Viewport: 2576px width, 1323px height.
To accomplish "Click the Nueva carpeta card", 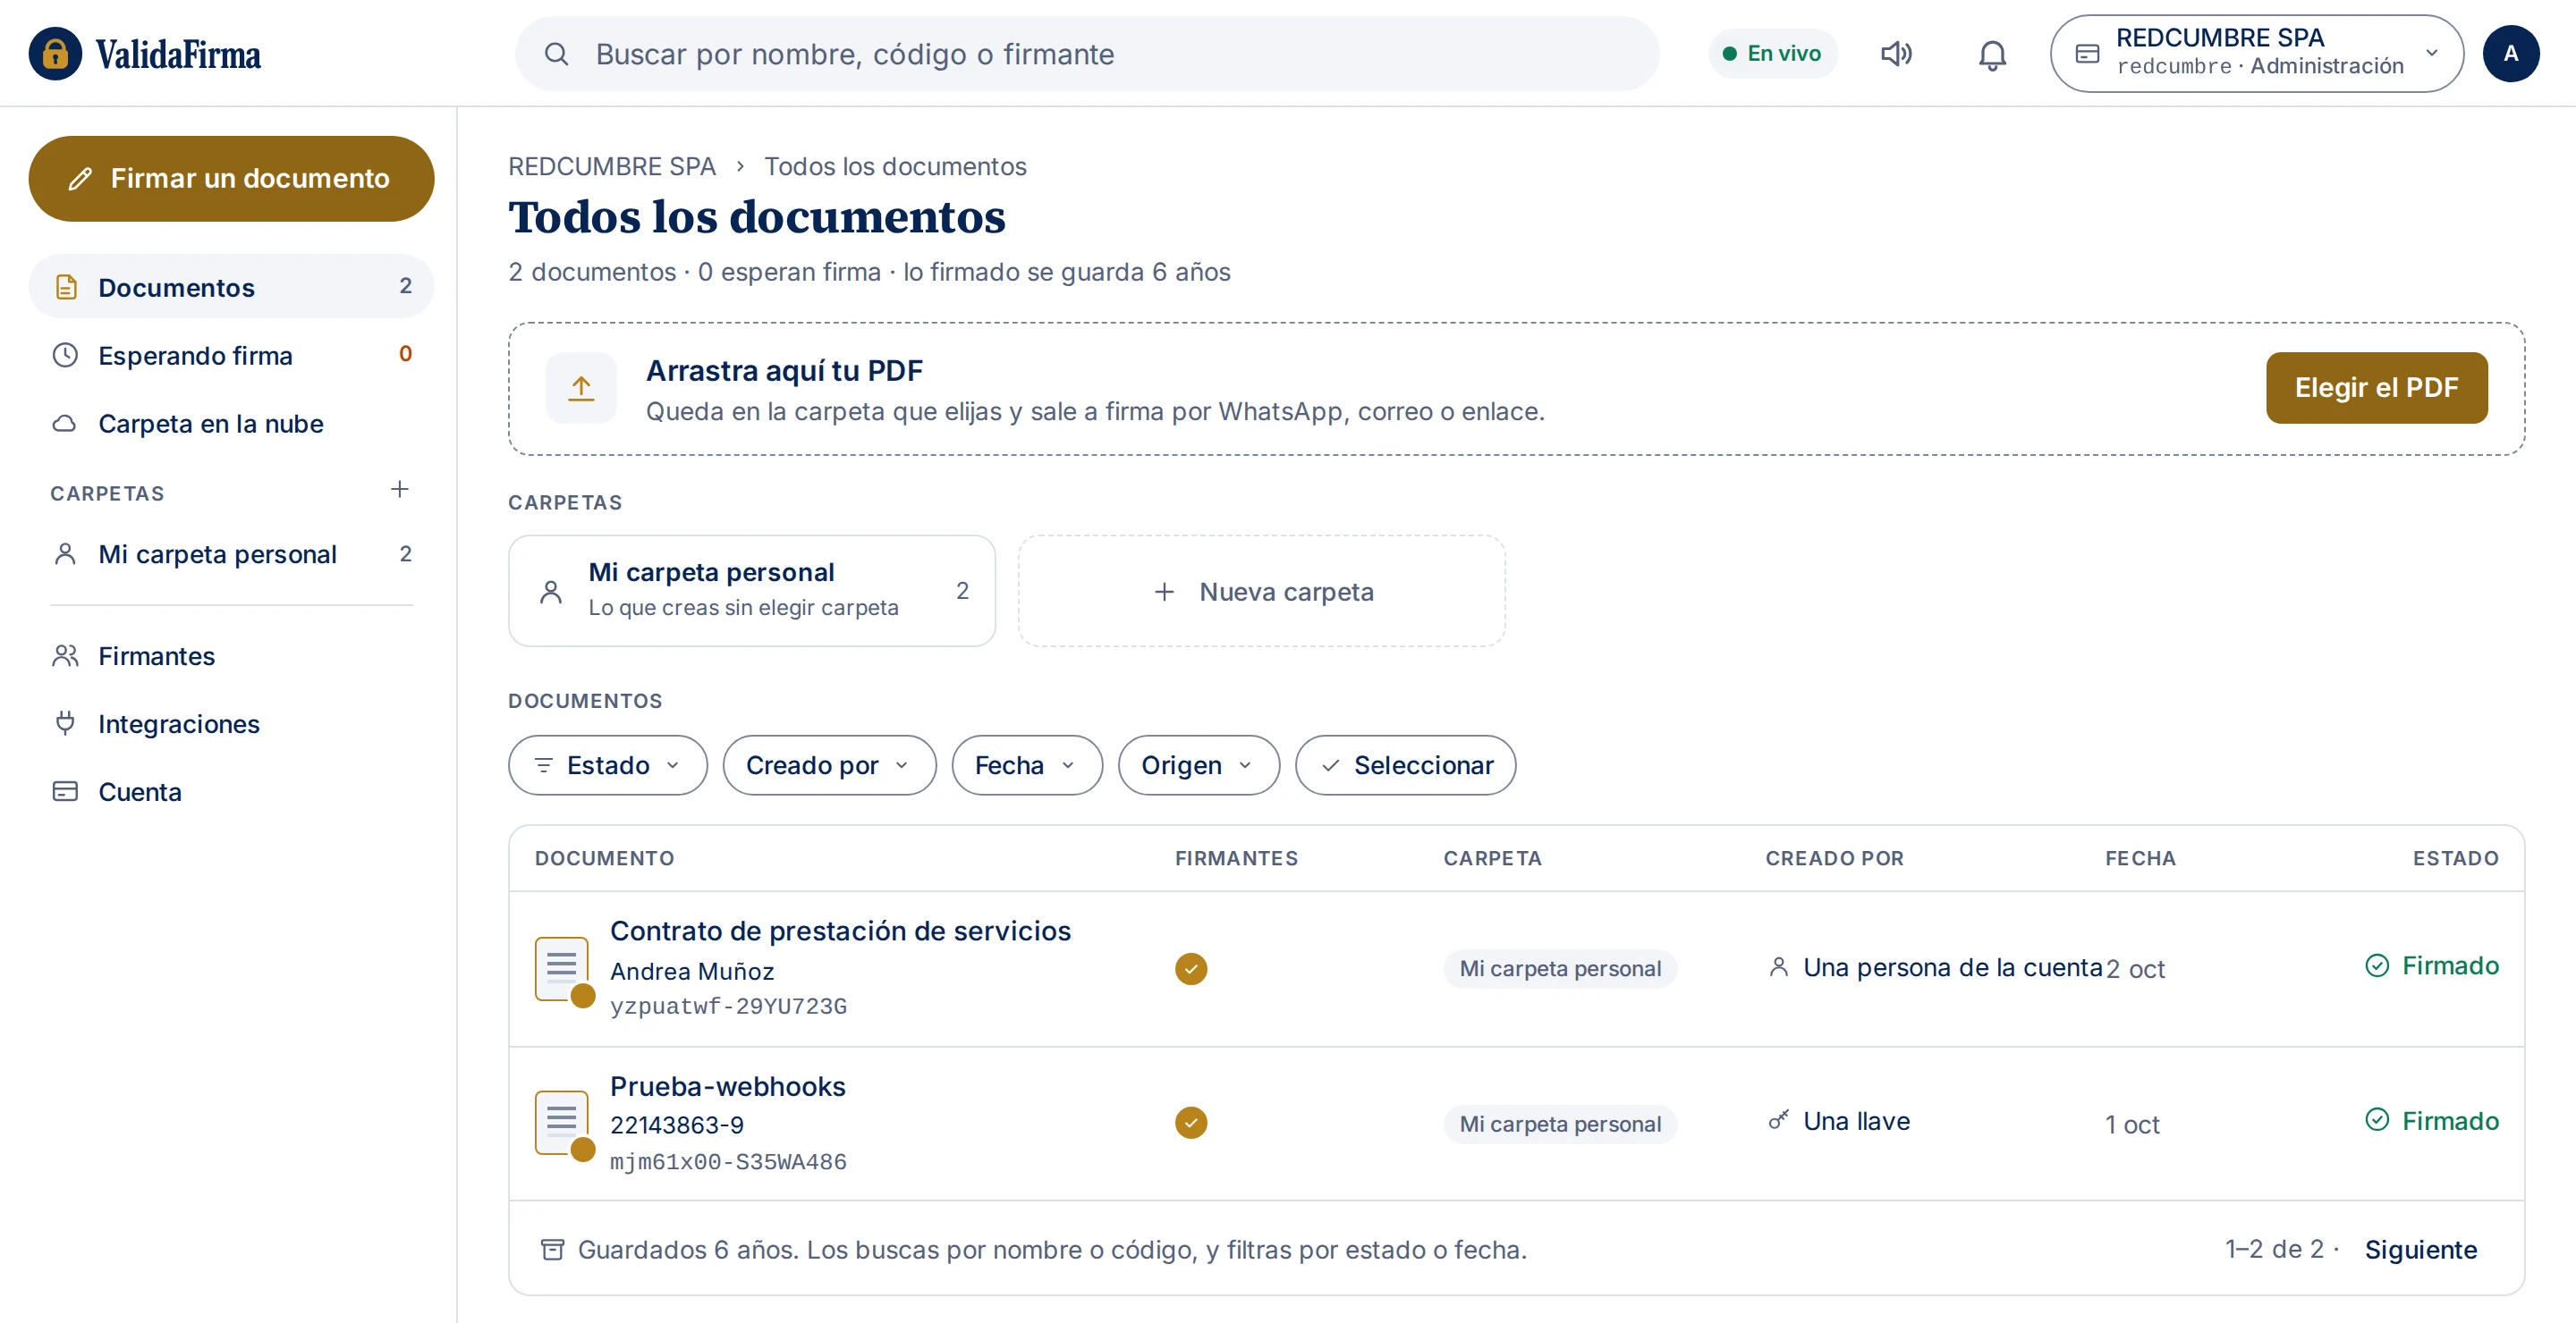I will (1262, 592).
